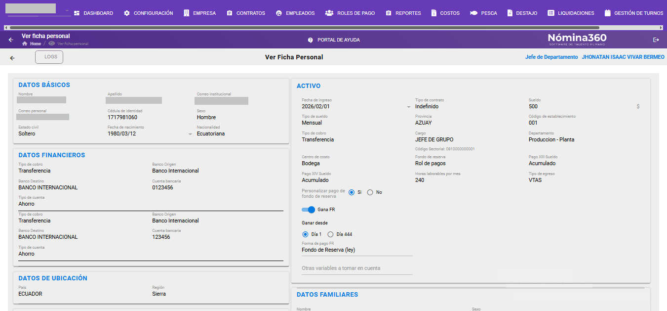Click the Portal de Ayuda help icon
The height and width of the screenshot is (311, 667).
pos(311,40)
